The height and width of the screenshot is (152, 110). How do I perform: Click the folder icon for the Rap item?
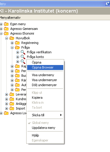pos(18,66)
